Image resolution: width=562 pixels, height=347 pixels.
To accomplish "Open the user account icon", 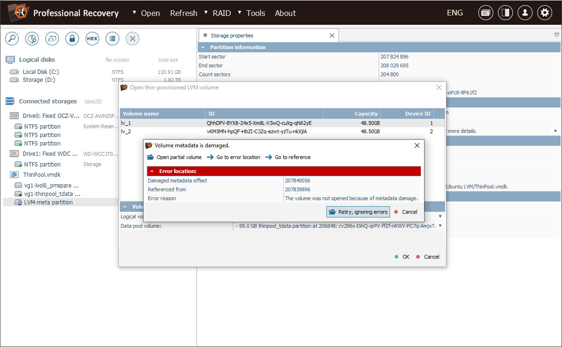I will pyautogui.click(x=525, y=13).
